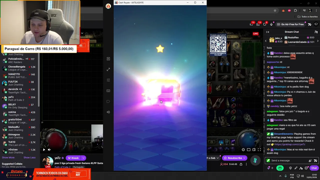Image resolution: width=320 pixels, height=180 pixels.
Task: Click Show More in followed channels
Action: click(x=8, y=157)
